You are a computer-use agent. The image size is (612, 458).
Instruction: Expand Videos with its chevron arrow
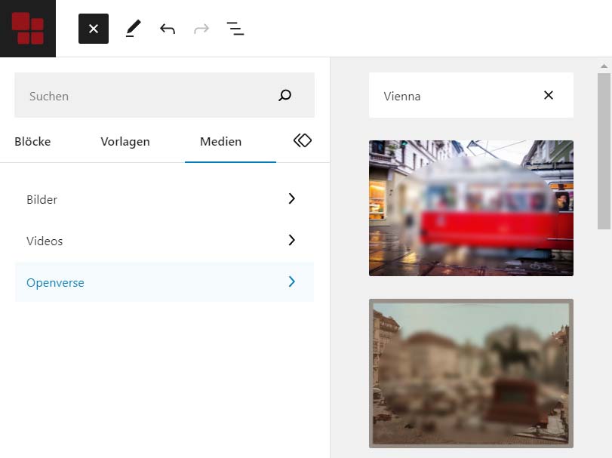291,240
